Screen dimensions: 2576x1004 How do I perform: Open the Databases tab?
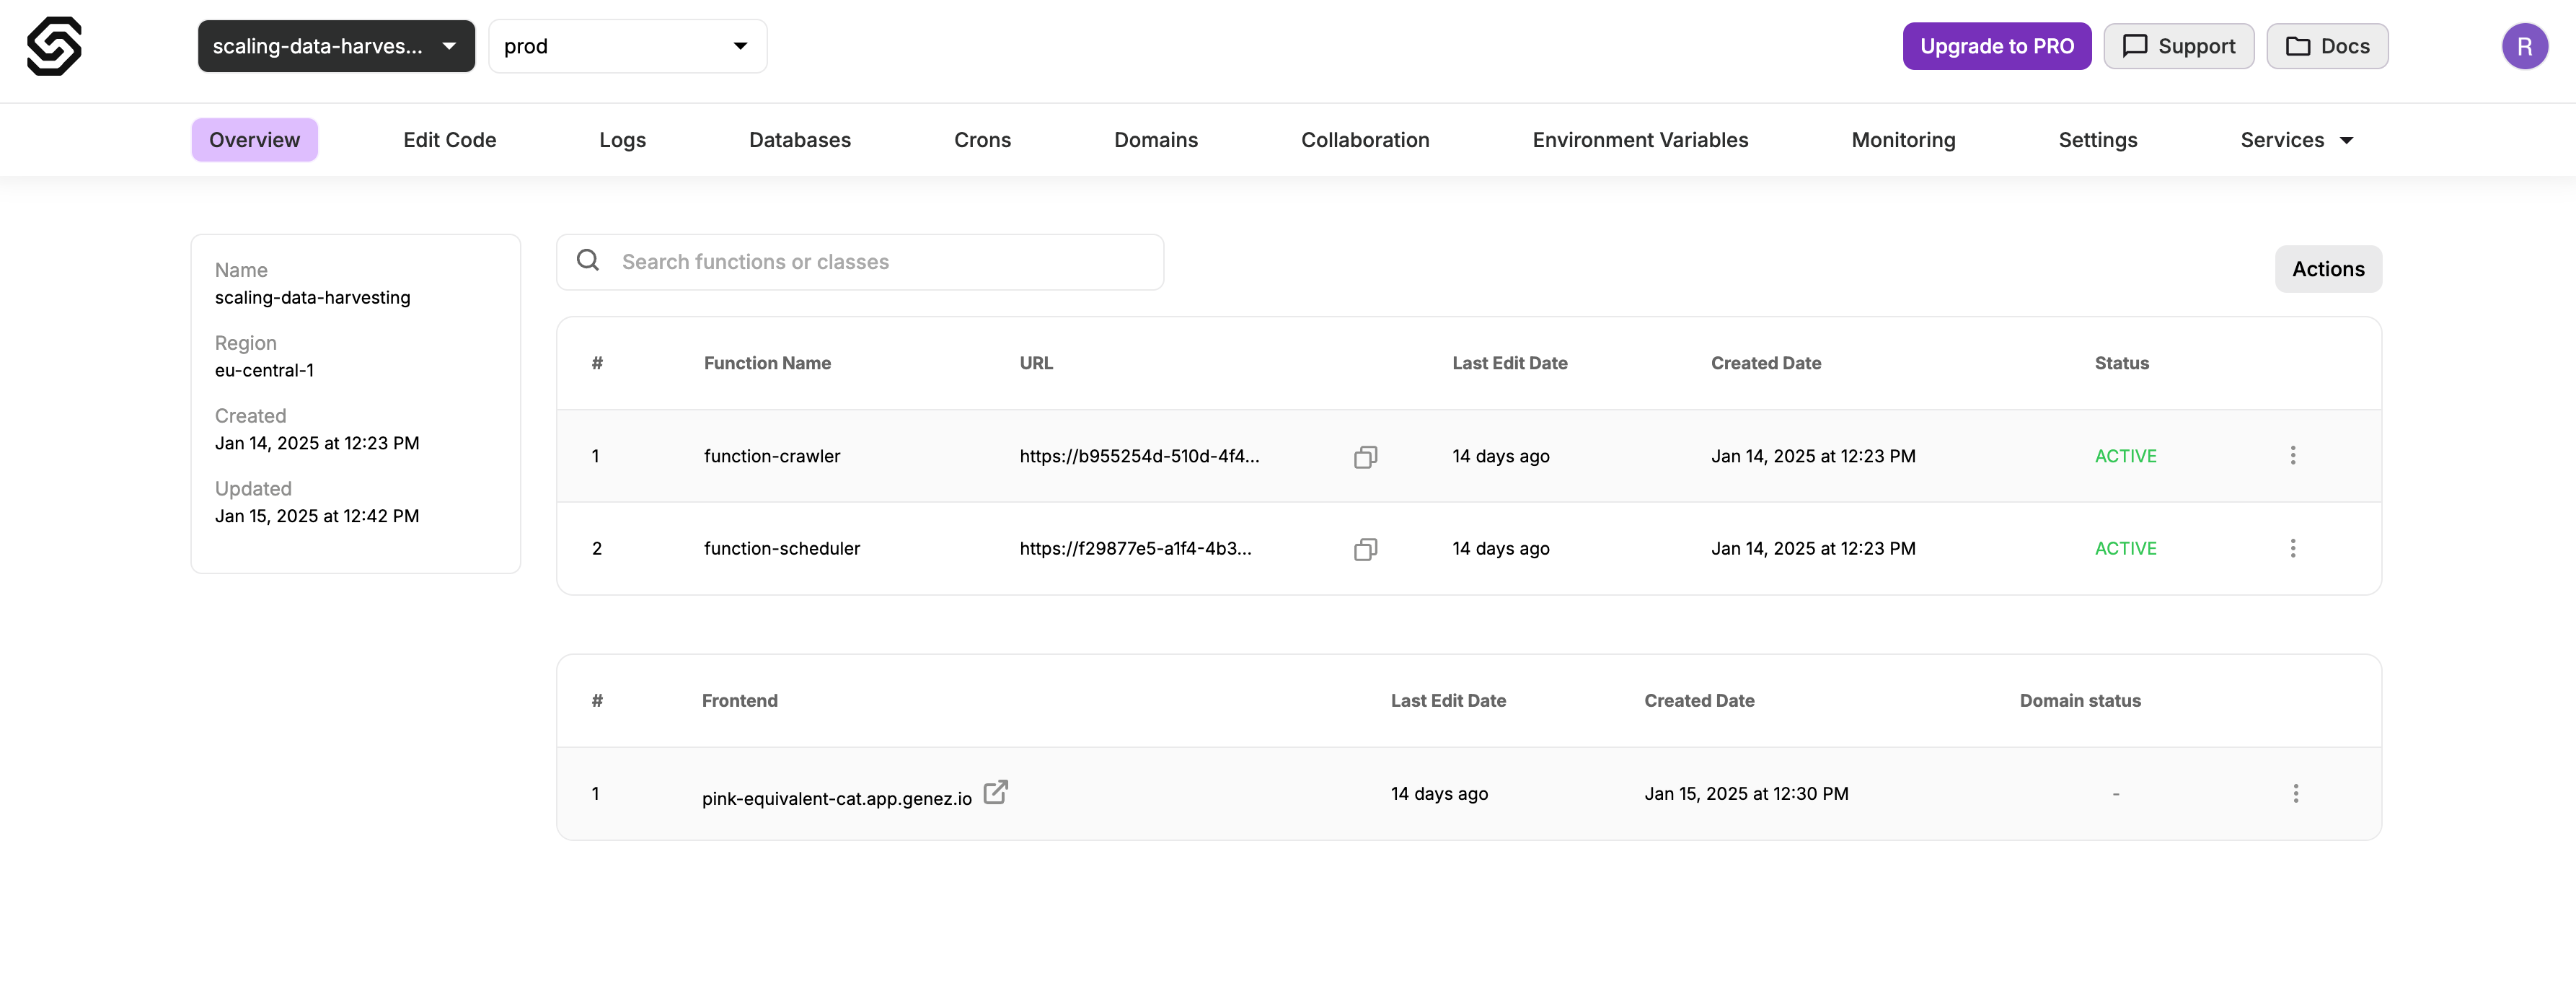[800, 140]
